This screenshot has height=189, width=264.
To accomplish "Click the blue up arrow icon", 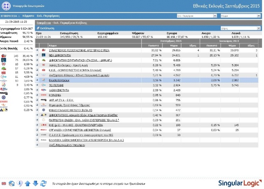I will pyautogui.click(x=28, y=183).
